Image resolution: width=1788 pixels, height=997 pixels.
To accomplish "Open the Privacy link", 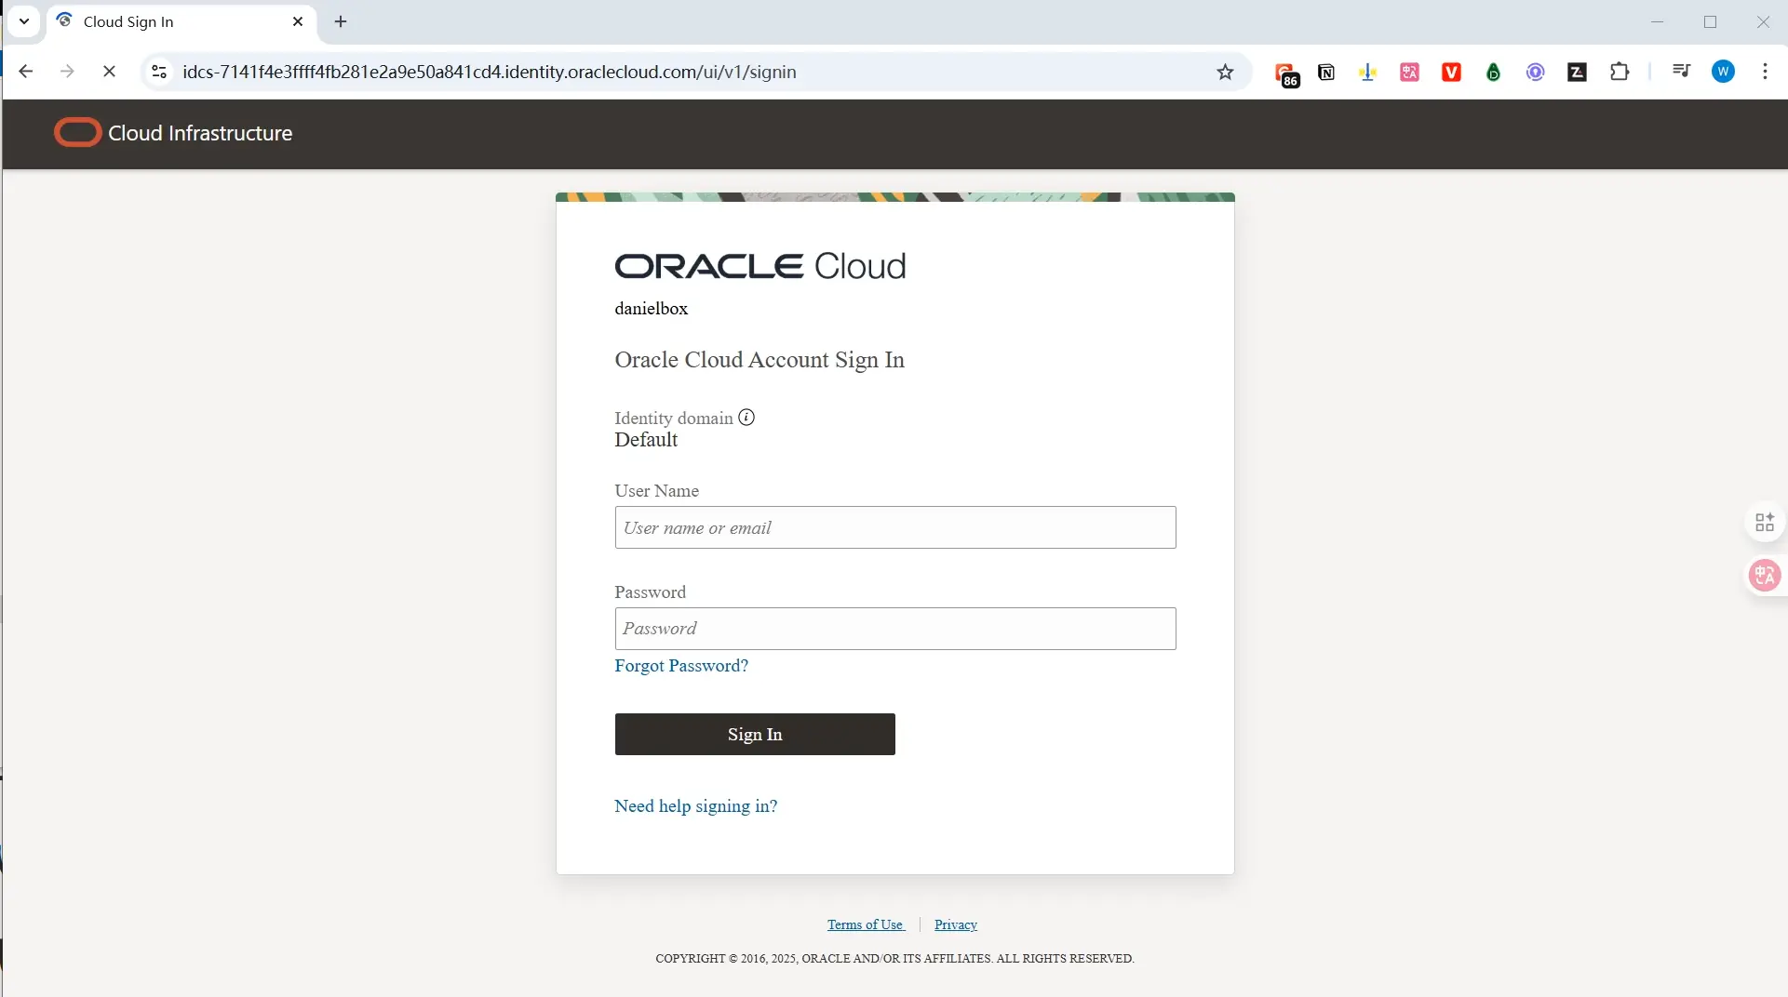I will click(955, 924).
